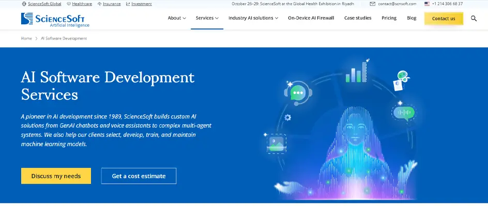The width and height of the screenshot is (488, 209).
Task: Open Industry AI solutions menu
Action: [253, 18]
